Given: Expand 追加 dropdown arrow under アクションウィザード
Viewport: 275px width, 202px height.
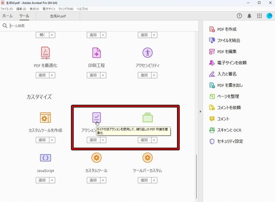Looking at the screenshot, I should point(103,140).
